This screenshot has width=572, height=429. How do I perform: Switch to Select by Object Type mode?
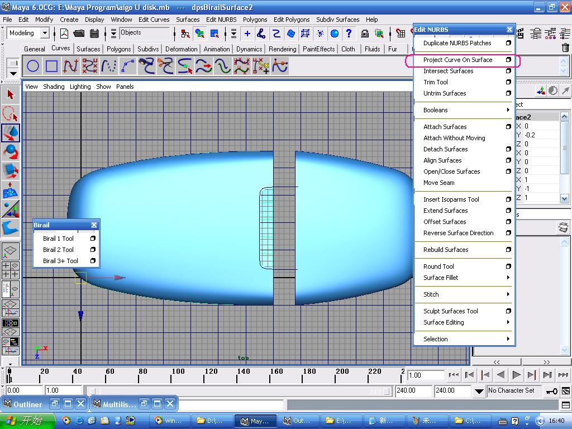point(200,34)
